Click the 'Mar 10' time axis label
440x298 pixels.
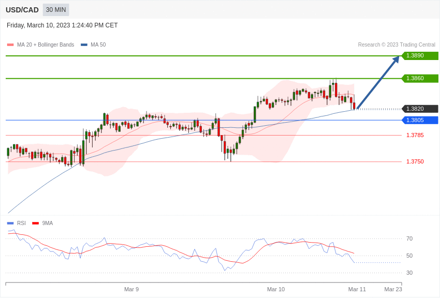(276, 289)
